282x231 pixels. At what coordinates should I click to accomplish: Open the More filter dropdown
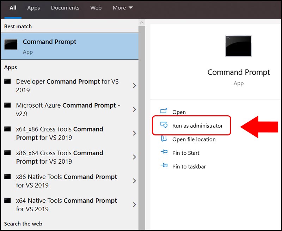(x=122, y=8)
